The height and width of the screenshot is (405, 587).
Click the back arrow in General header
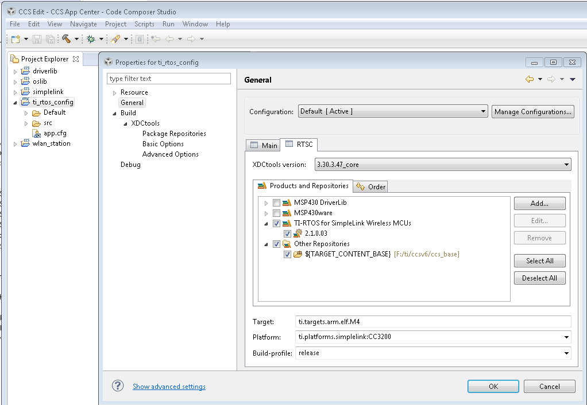(530, 80)
